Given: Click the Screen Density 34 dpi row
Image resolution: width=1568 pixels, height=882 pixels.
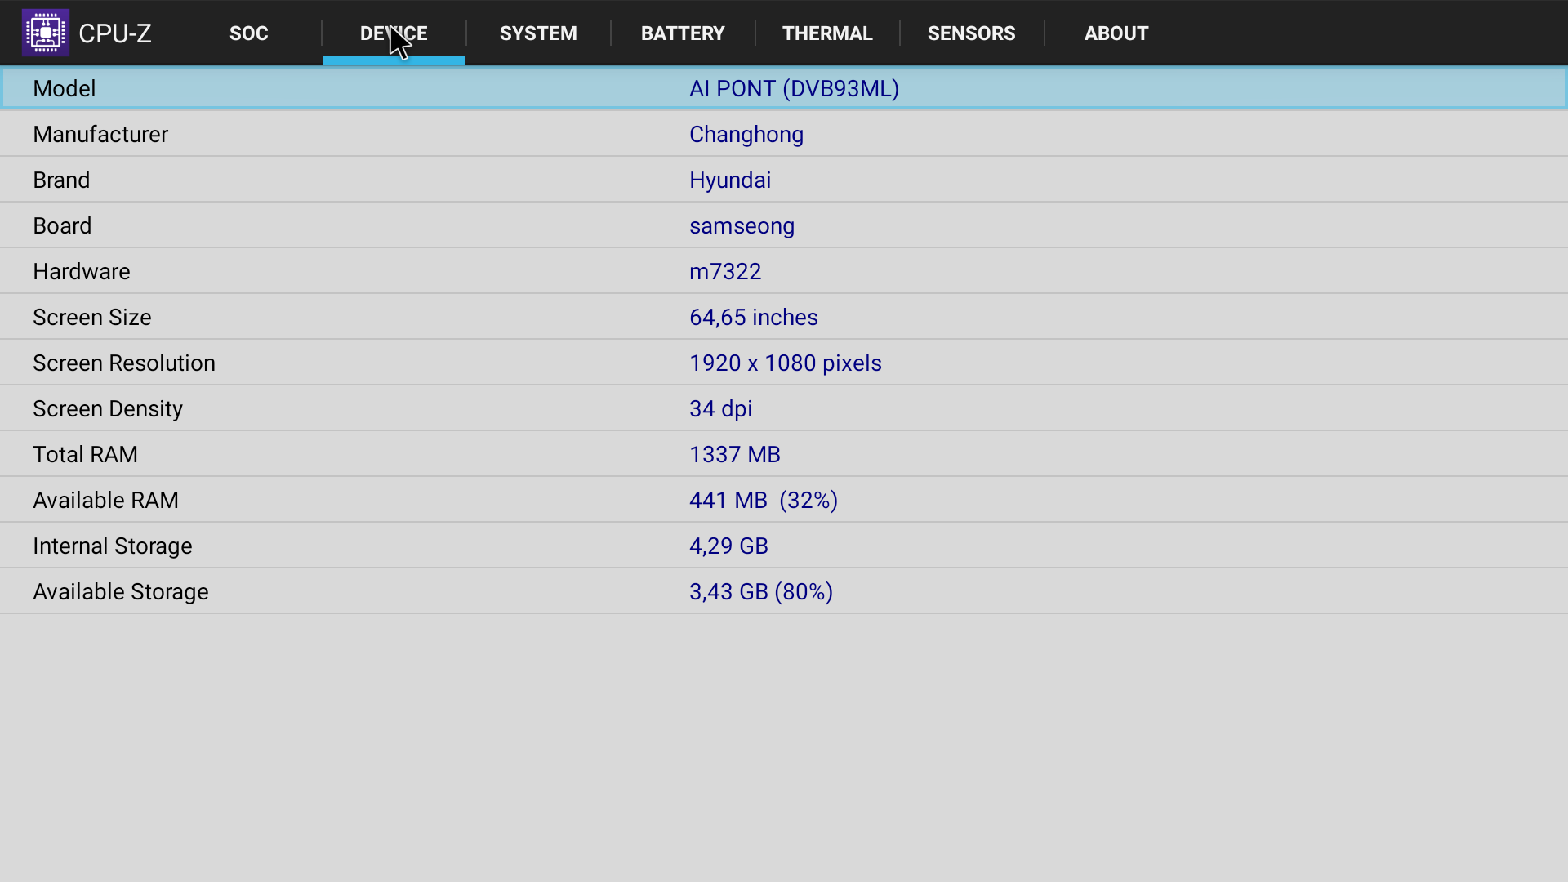Looking at the screenshot, I should point(784,408).
